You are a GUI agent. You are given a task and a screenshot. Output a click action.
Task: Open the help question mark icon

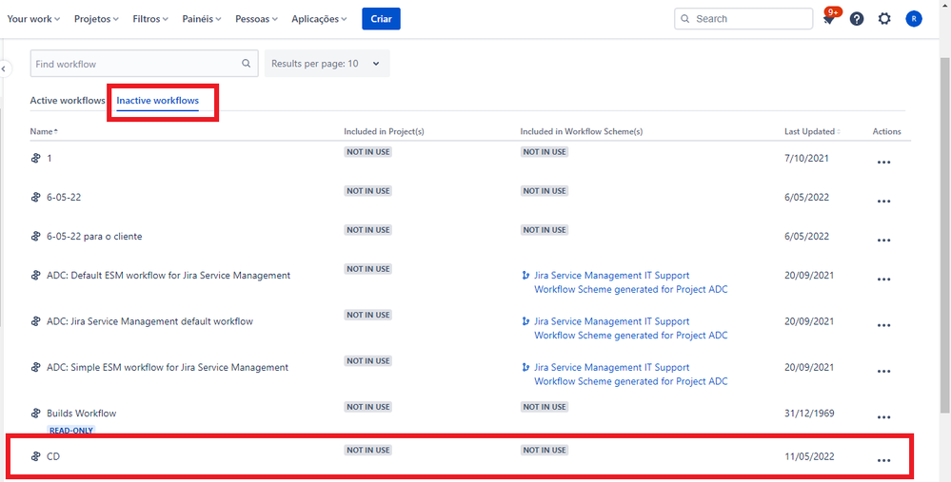click(x=857, y=19)
